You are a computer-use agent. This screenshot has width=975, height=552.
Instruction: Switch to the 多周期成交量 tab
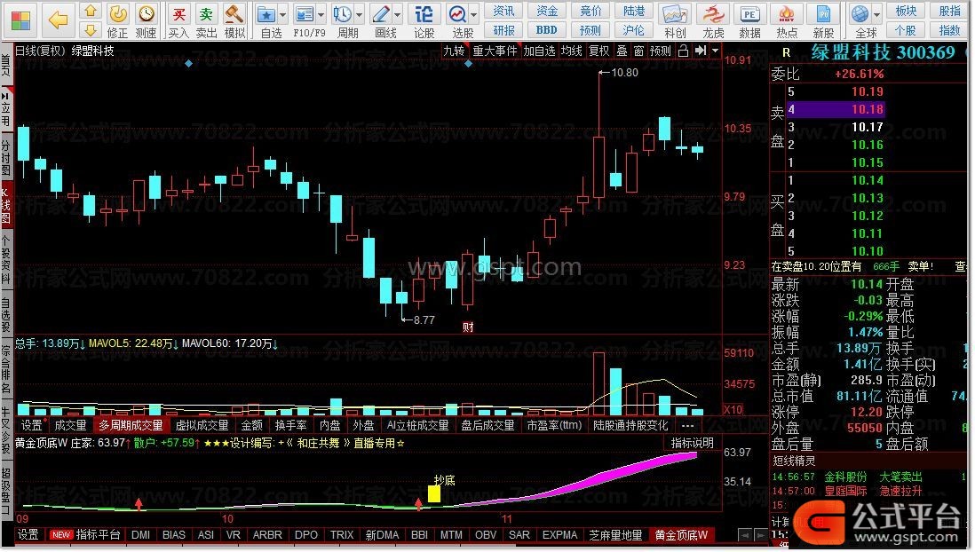pyautogui.click(x=131, y=425)
